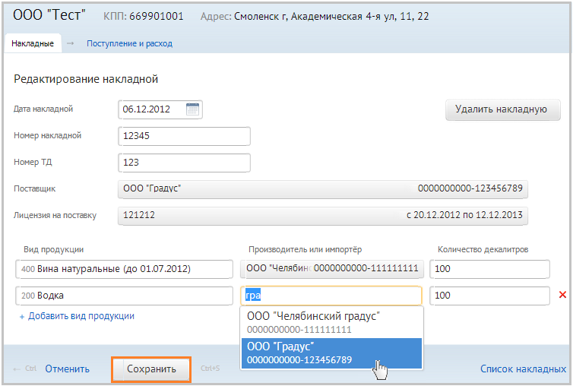Open the Лицензия на поставку selector 121212

(323, 215)
